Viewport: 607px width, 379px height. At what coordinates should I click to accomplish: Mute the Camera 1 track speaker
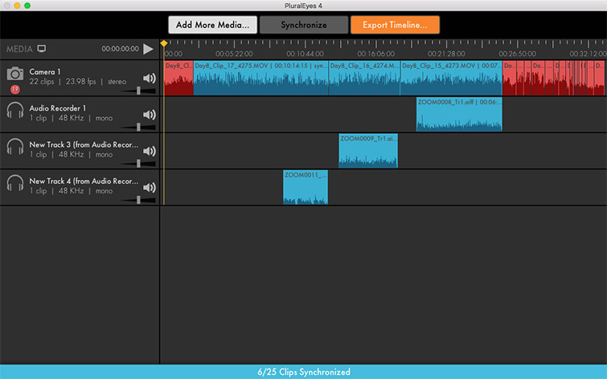click(150, 79)
